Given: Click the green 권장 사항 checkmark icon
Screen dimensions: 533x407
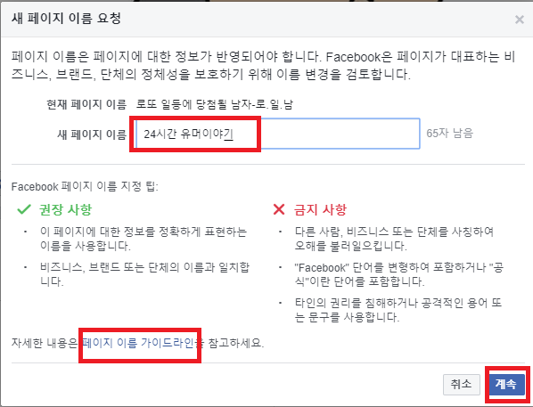Looking at the screenshot, I should (24, 209).
